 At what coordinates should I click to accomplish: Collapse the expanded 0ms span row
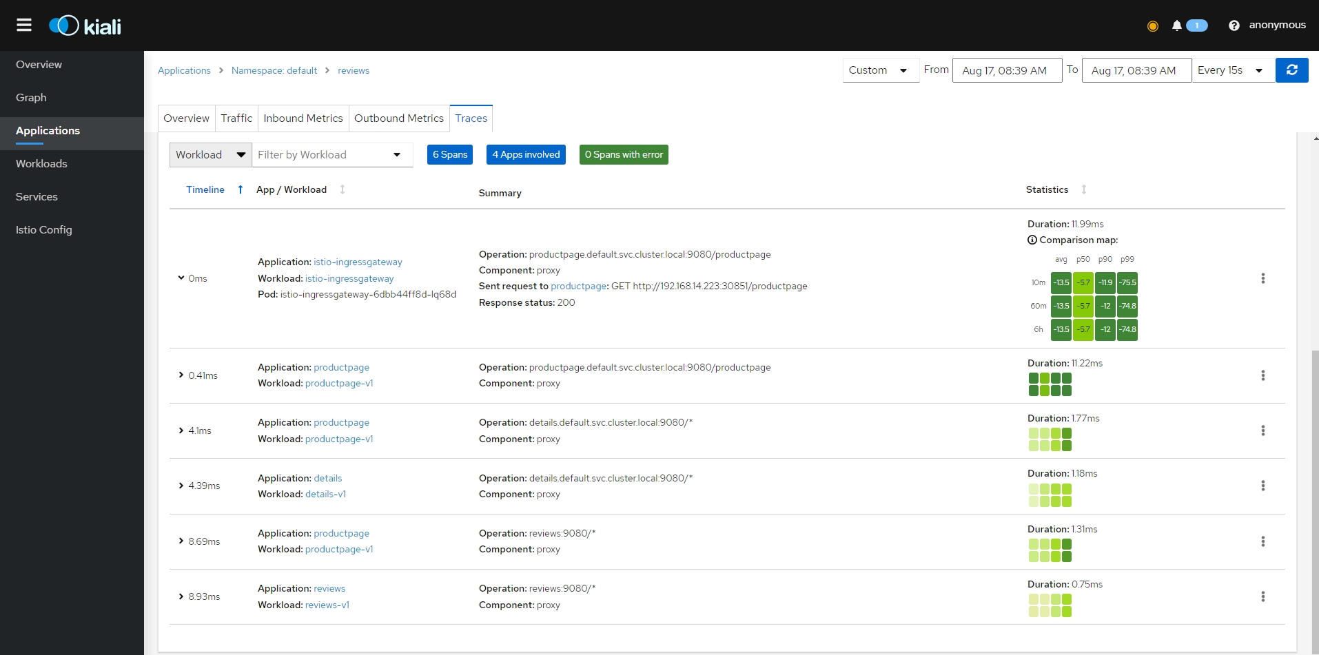181,278
